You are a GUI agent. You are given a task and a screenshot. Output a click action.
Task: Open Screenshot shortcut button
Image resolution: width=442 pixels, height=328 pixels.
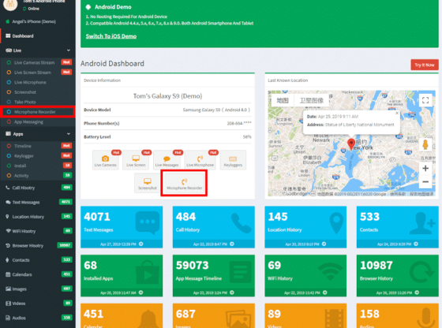(148, 183)
